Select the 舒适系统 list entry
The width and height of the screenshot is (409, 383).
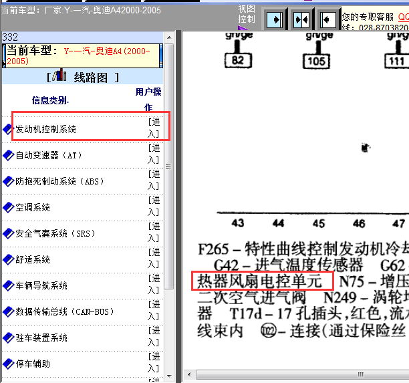pos(33,259)
